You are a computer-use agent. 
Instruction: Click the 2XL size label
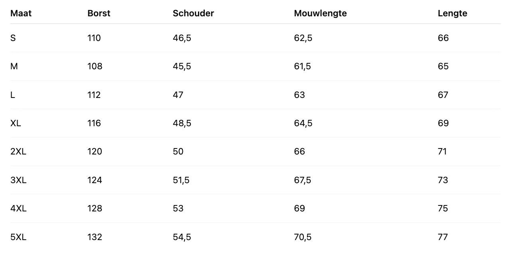click(18, 151)
